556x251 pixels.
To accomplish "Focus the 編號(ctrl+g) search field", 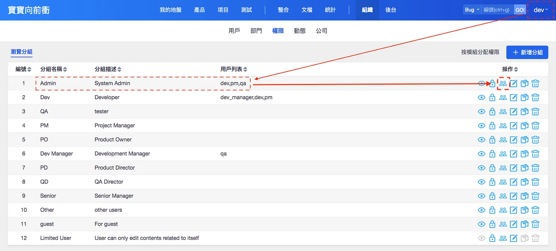I will 498,10.
